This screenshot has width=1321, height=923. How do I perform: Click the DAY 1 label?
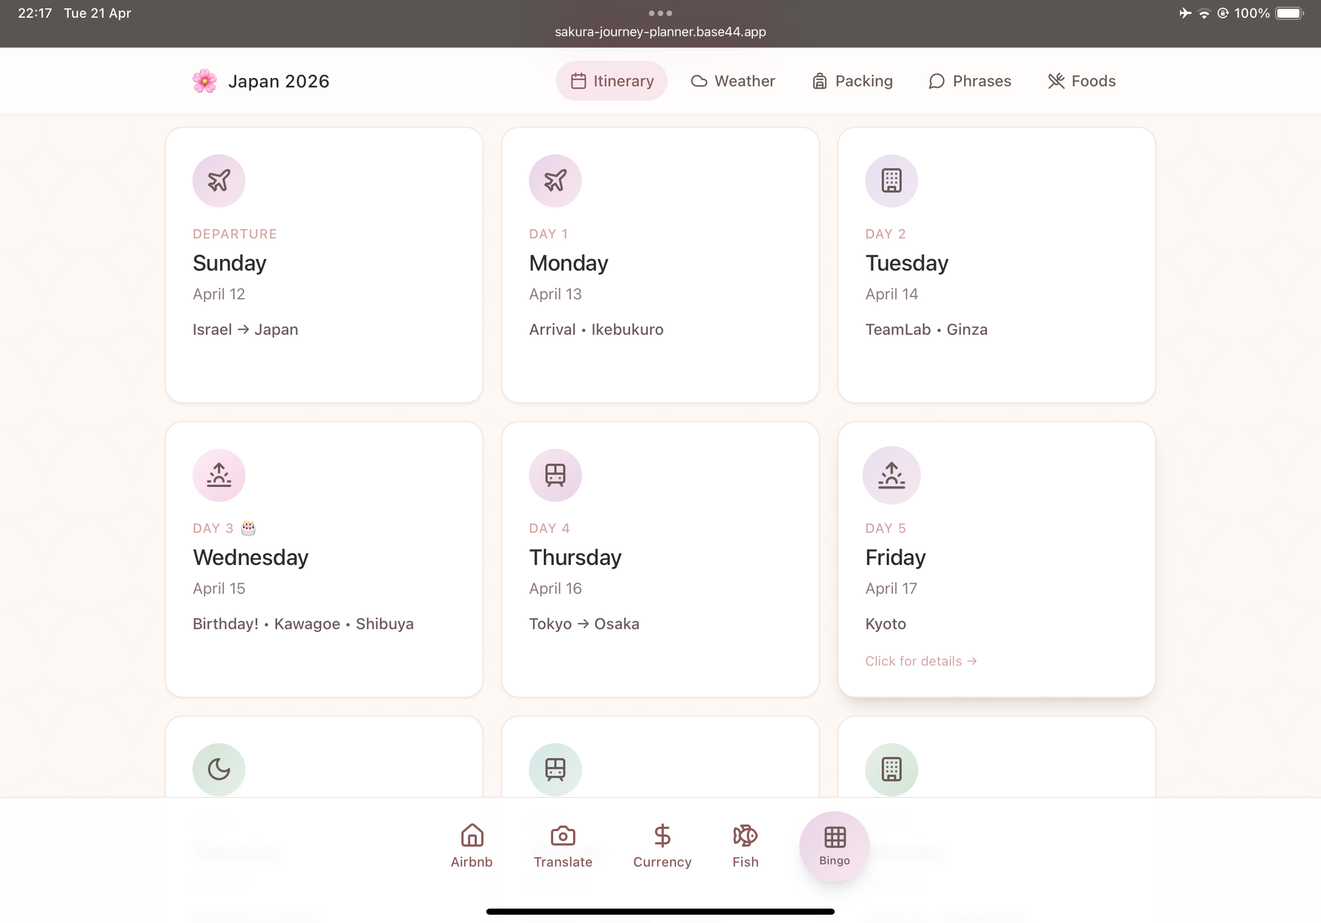[548, 234]
